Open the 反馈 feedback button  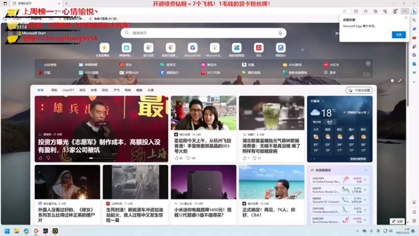point(398,221)
